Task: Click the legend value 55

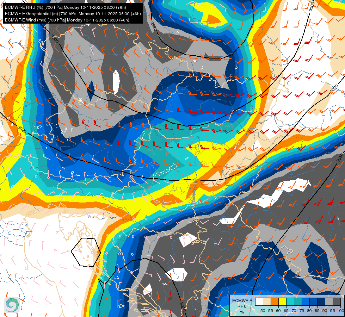Action: click(x=271, y=311)
